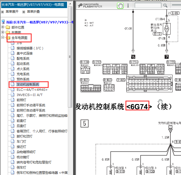Viewport: 181px width, 175px height.
Task: Expand the 部件位置 folder node
Action: [3, 27]
